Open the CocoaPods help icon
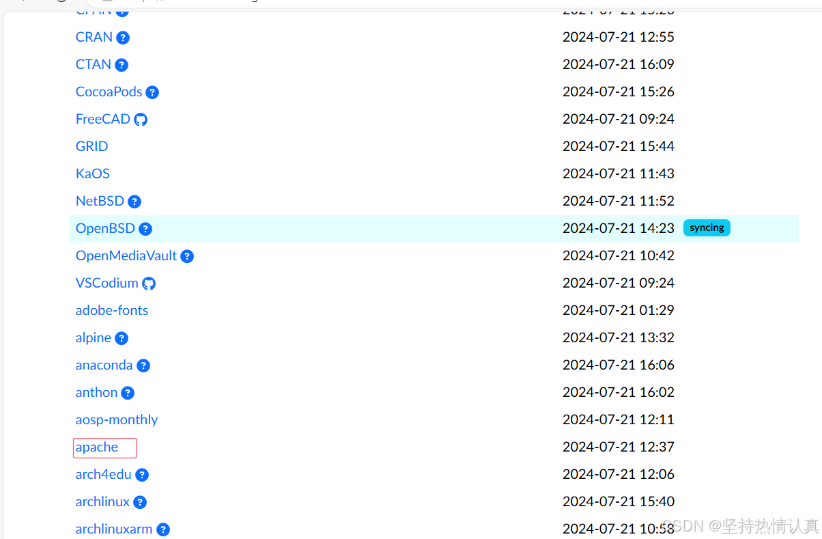Viewport: 822px width, 539px height. click(x=152, y=92)
